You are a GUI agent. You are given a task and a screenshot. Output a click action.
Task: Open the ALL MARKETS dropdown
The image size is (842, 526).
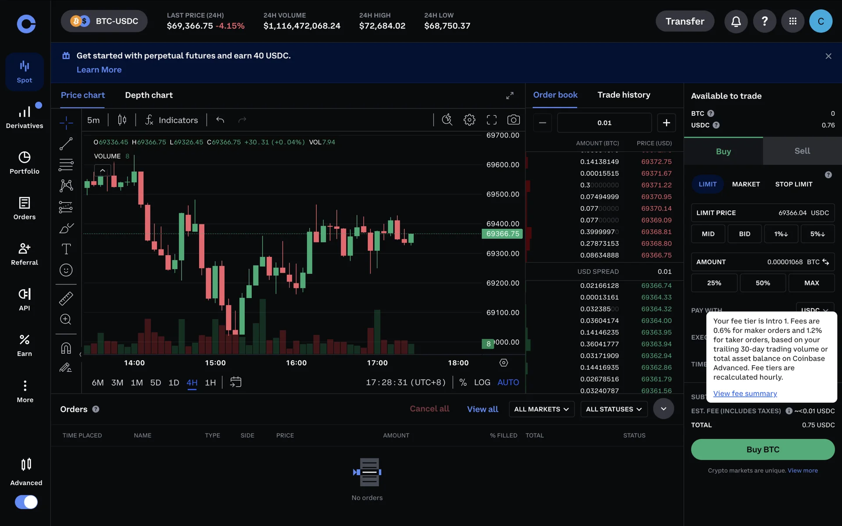click(x=541, y=409)
